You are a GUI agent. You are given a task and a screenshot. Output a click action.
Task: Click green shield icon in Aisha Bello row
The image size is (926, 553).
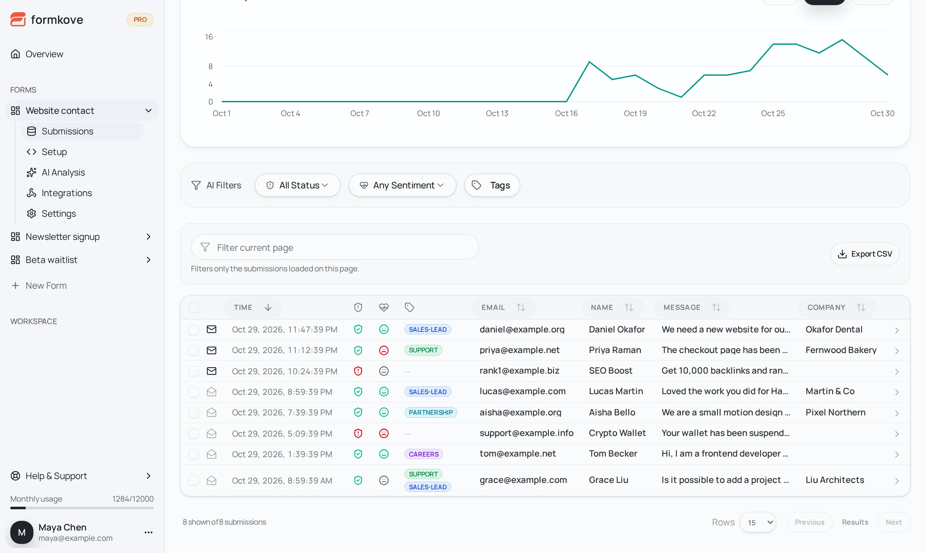(x=358, y=412)
